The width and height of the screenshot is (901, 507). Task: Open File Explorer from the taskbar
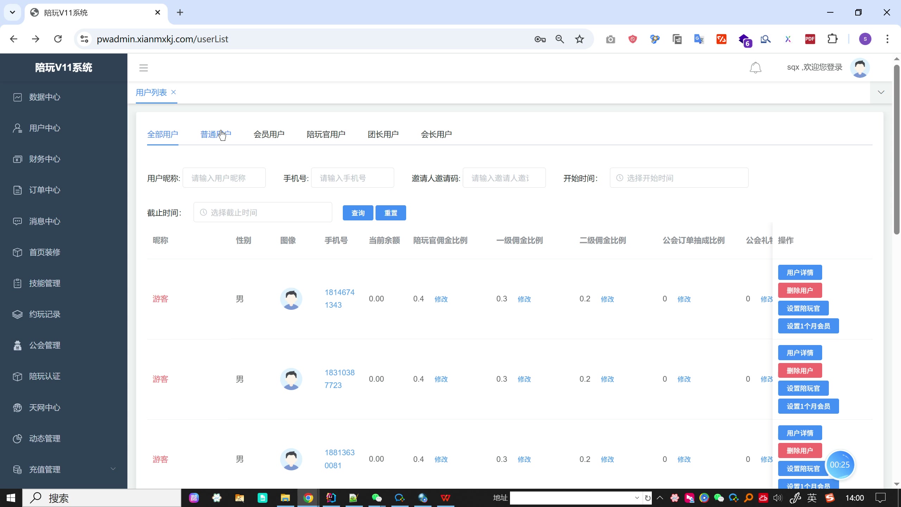pos(285,498)
